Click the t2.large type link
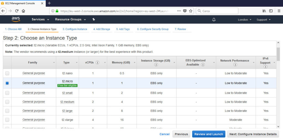The width and height of the screenshot is (283, 140). [x=67, y=111]
